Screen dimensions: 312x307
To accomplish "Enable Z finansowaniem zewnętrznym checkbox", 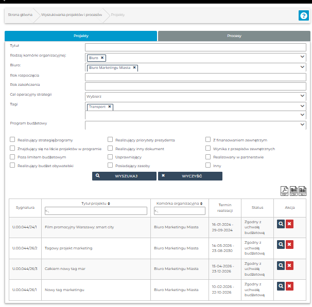I will [x=208, y=140].
